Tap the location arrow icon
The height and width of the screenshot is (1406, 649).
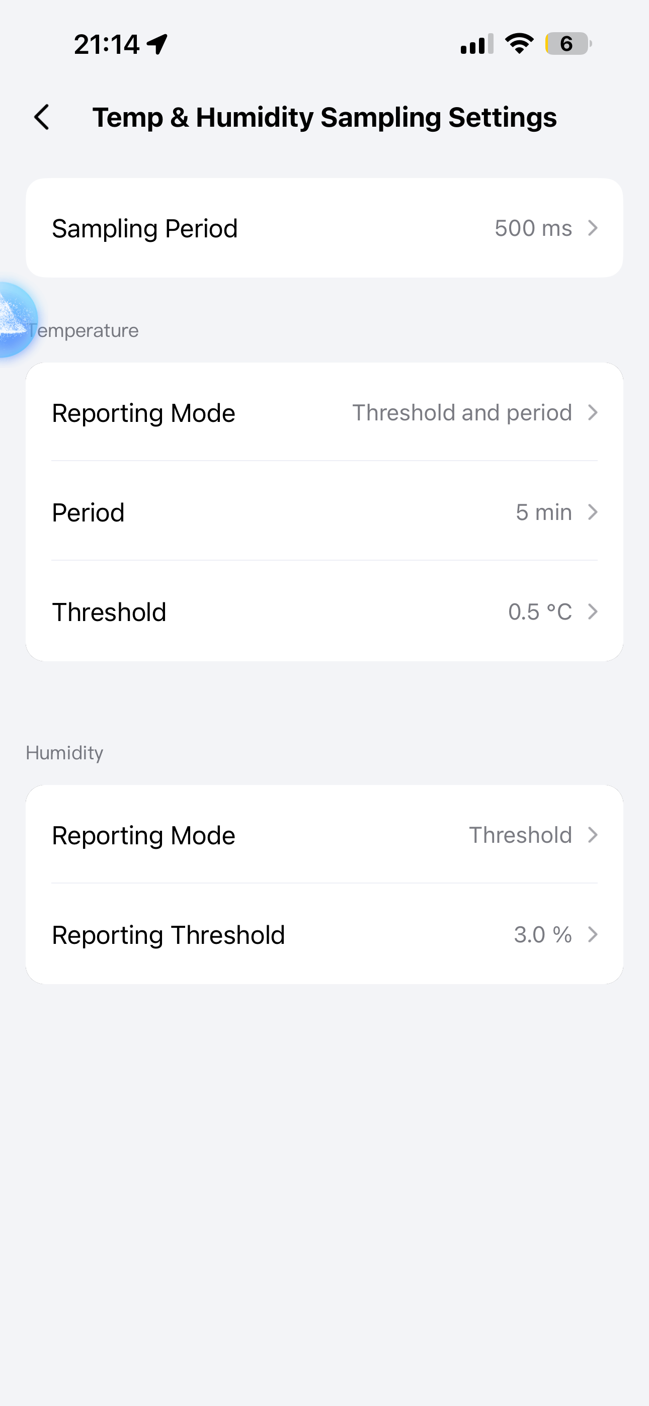click(157, 44)
